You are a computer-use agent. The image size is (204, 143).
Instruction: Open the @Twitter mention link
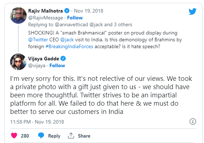pos(38,40)
